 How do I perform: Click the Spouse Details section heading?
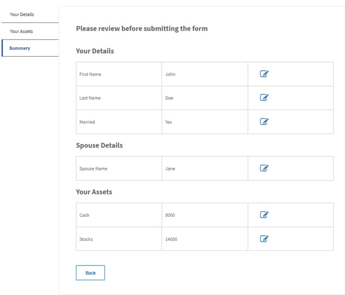pyautogui.click(x=99, y=145)
